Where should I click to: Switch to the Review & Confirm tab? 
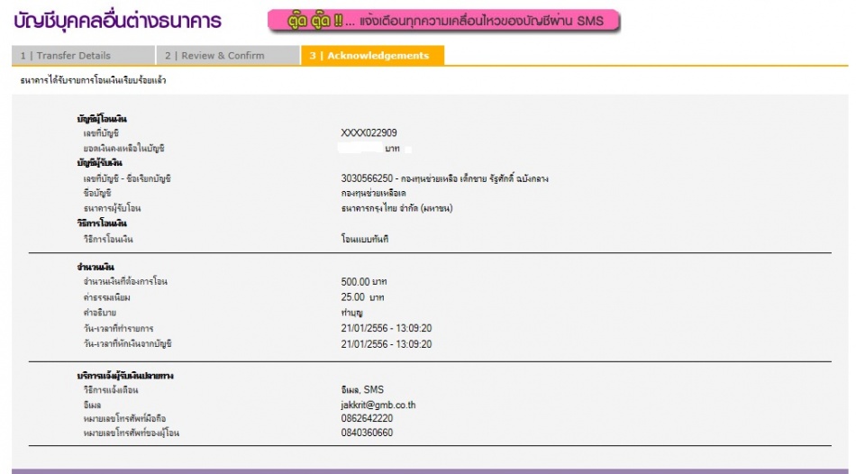point(214,56)
